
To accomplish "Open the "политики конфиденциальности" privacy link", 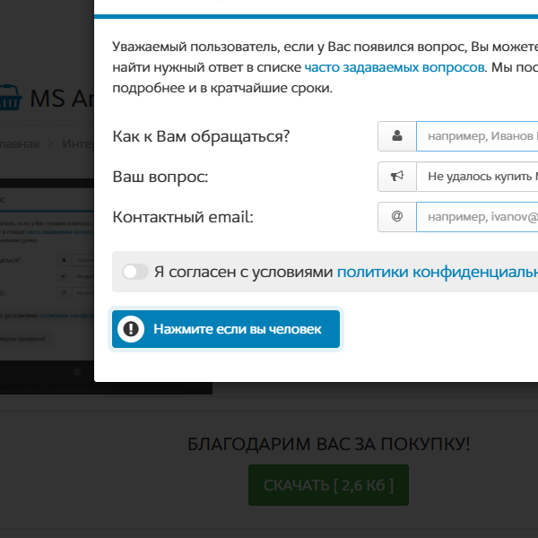I will 437,272.
